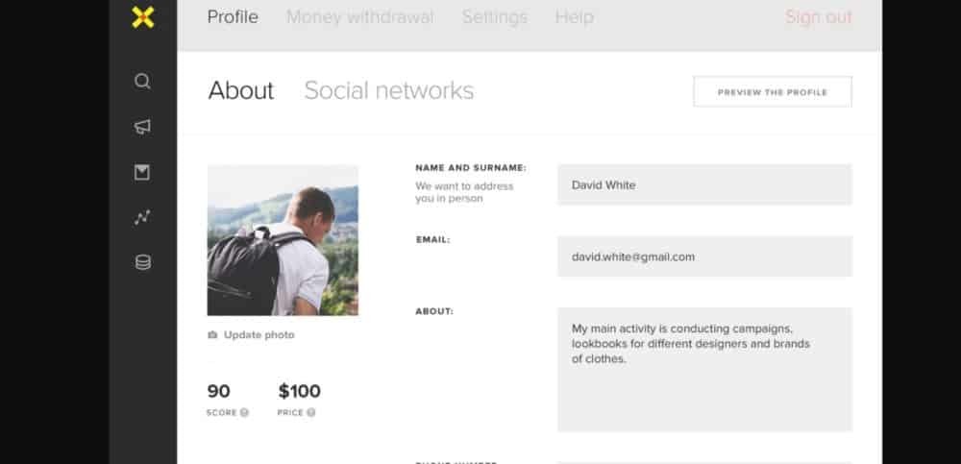
Task: Click the help icon next to Price
Action: click(310, 413)
